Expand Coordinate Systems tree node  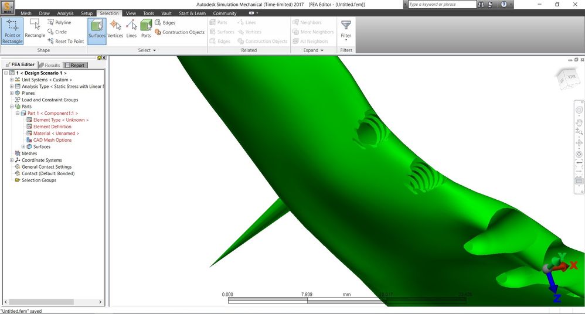12,161
